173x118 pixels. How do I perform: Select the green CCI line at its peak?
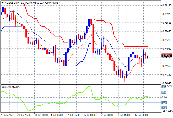click(x=89, y=86)
